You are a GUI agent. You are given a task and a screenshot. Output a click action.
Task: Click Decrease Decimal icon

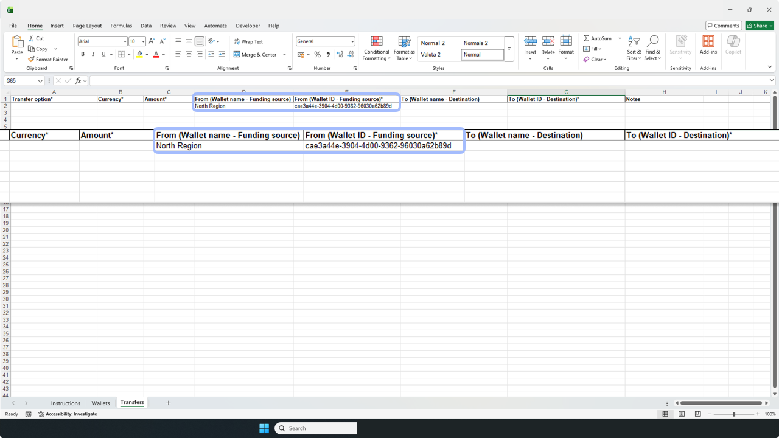tap(351, 54)
